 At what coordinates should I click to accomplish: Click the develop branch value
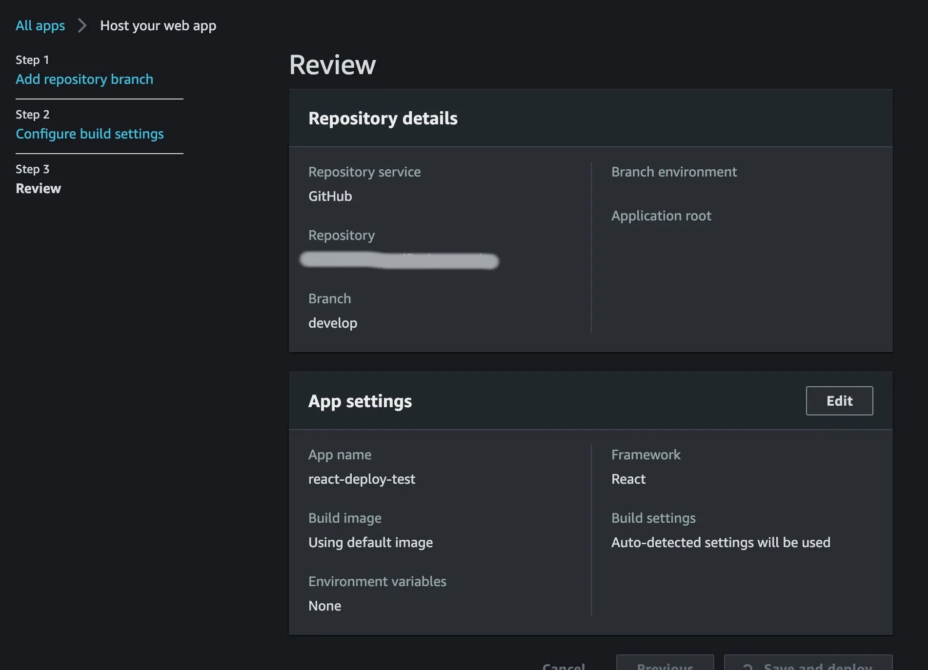[x=333, y=323]
